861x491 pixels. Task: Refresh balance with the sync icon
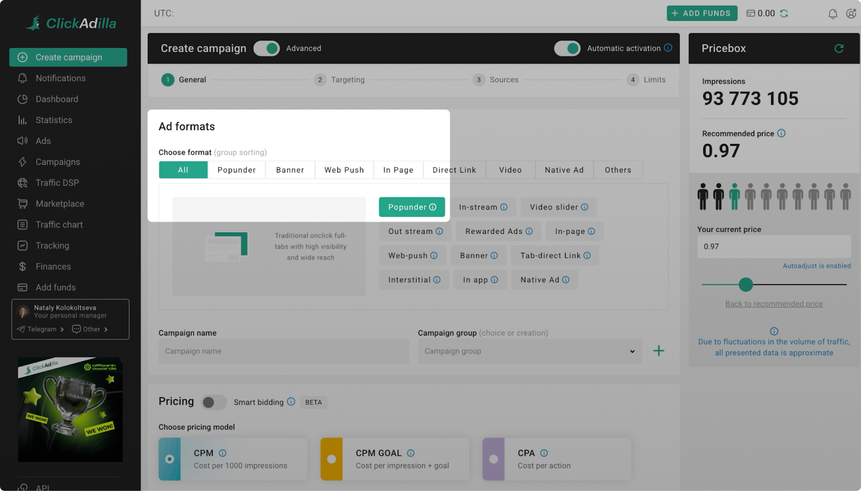pos(784,13)
